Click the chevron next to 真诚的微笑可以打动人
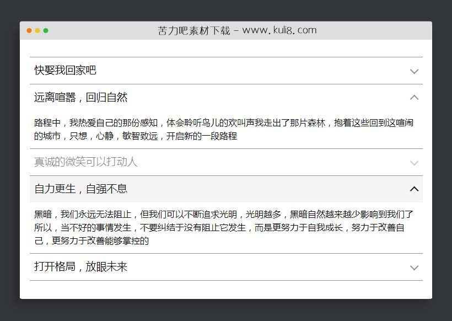 414,163
